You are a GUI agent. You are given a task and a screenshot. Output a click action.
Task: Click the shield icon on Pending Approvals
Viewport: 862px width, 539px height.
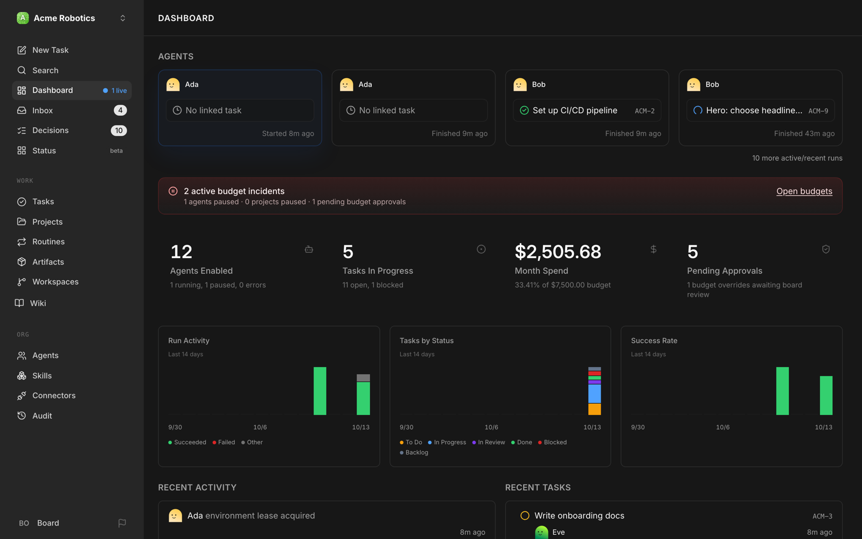pyautogui.click(x=825, y=249)
